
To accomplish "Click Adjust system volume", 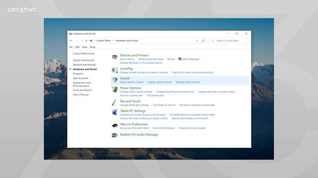I will (132, 82).
